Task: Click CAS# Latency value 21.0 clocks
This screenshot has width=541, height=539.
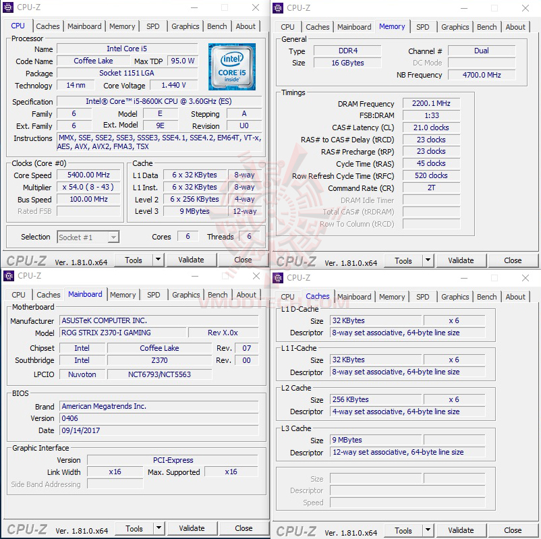Action: [431, 127]
